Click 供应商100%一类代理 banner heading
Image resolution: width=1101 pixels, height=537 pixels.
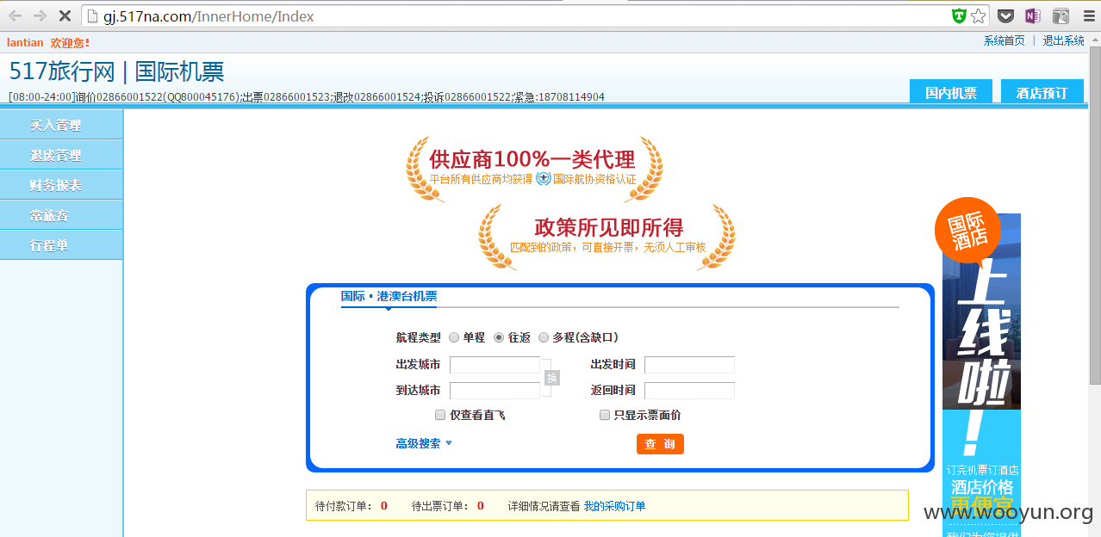pyautogui.click(x=532, y=159)
